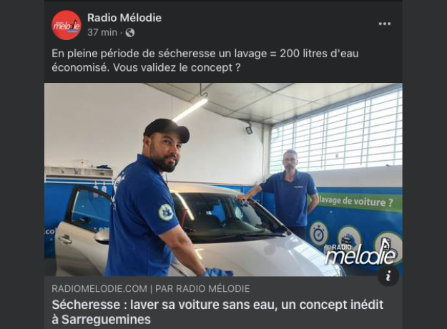Viewport: 447px width, 329px height.
Task: Open the '37 min' post timestamp
Action: click(102, 32)
